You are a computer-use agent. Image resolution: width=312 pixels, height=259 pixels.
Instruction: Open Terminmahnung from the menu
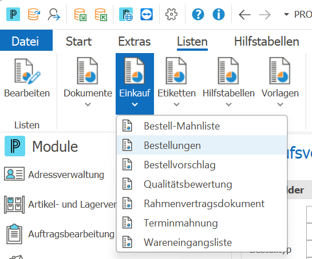tap(202, 223)
